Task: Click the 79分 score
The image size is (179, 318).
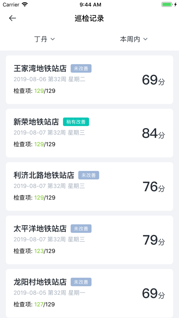Action: [154, 240]
